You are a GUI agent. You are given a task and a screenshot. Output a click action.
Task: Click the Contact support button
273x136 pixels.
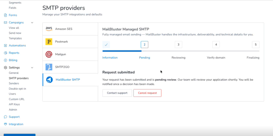[x=117, y=93]
